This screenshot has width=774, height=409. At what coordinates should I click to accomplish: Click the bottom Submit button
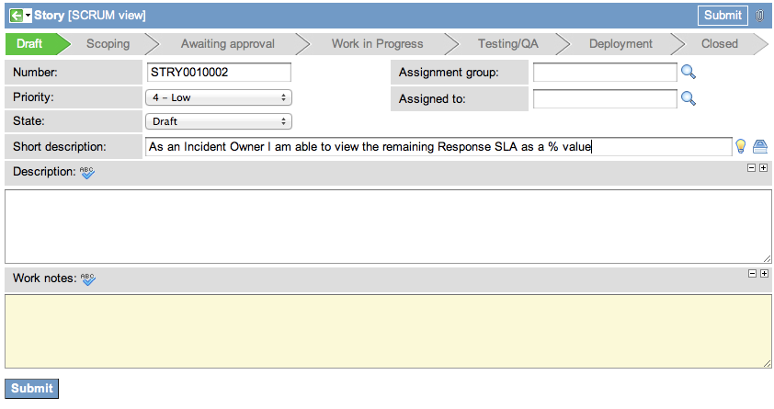[32, 388]
